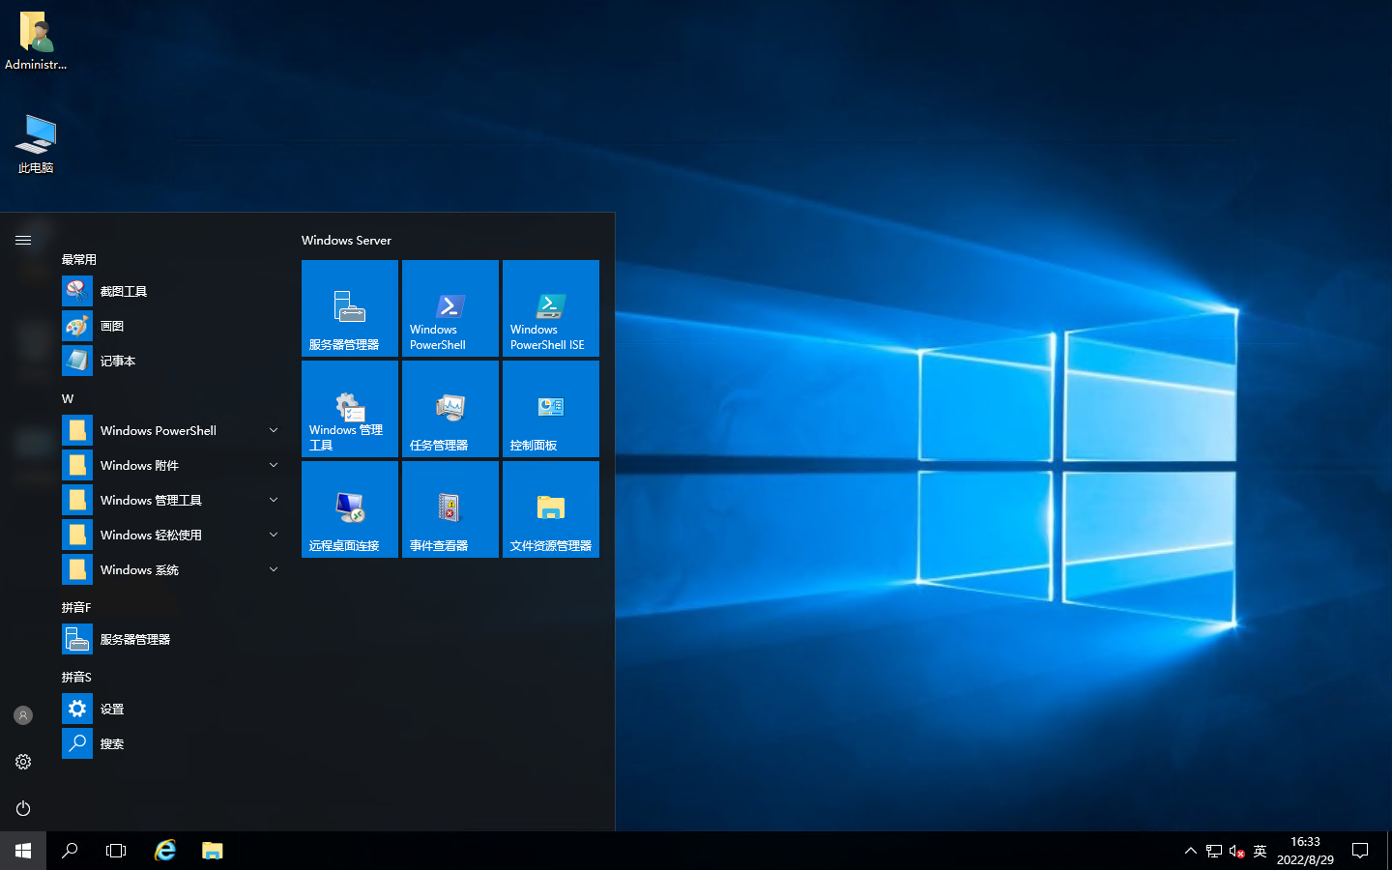Select the 此电脑 desktop icon
Viewport: 1392px width, 870px height.
tap(36, 143)
